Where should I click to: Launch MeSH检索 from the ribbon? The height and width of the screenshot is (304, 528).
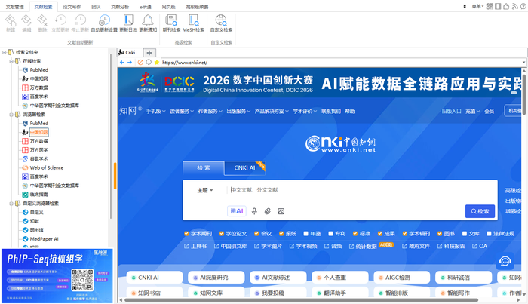[x=193, y=23]
